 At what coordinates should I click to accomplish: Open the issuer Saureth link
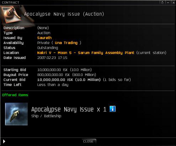click(x=44, y=38)
